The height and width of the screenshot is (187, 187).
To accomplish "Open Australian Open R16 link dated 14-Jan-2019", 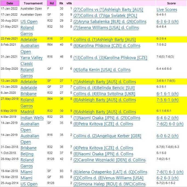I will click(x=30, y=139).
